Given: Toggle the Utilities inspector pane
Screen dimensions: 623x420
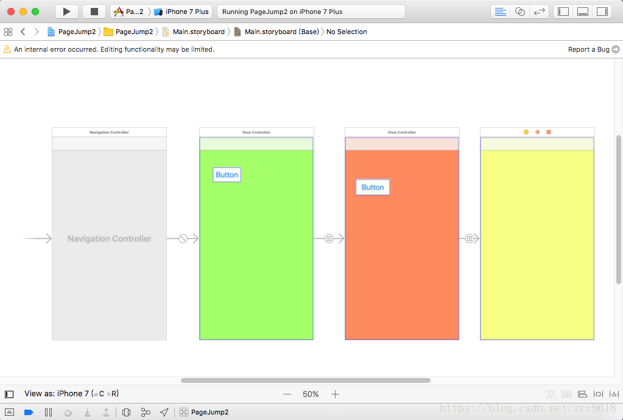Looking at the screenshot, I should [x=602, y=12].
